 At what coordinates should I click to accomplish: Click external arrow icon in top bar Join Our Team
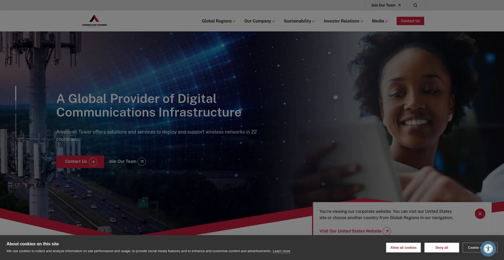tap(399, 5)
